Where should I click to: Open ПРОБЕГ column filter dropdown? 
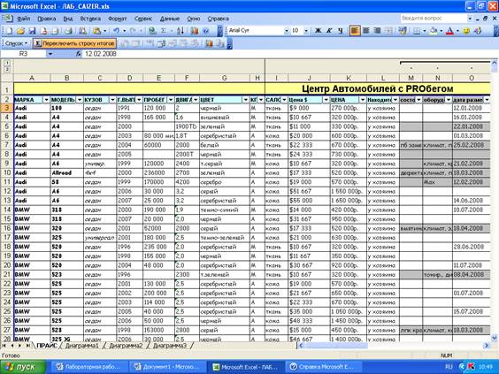(171, 100)
